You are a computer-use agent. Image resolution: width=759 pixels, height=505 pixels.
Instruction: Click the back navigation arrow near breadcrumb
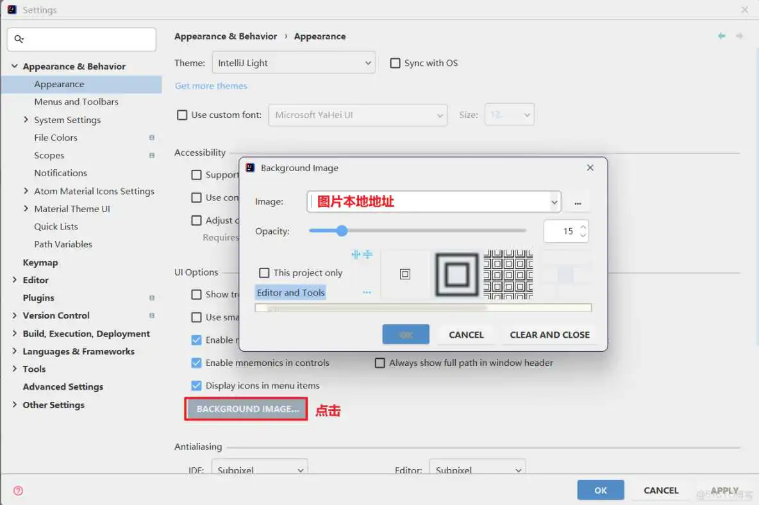click(721, 37)
